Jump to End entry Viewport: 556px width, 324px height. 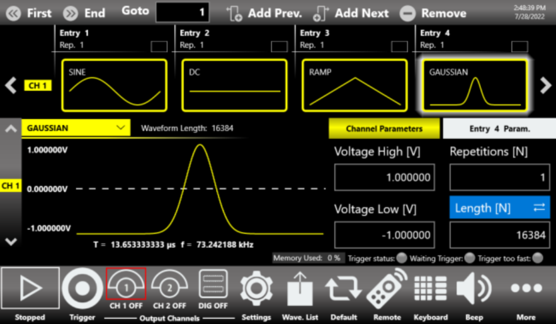84,13
